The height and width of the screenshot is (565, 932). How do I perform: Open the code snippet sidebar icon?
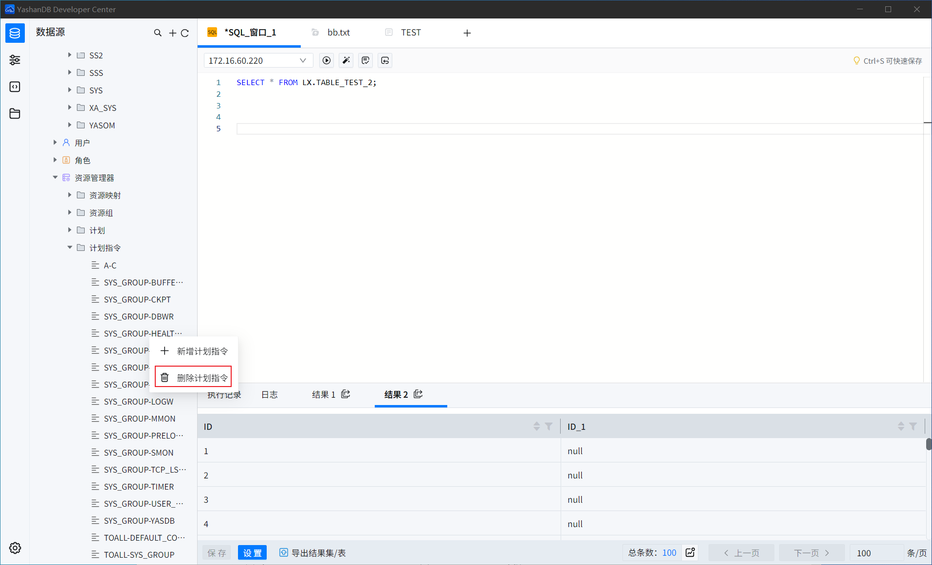click(x=15, y=87)
